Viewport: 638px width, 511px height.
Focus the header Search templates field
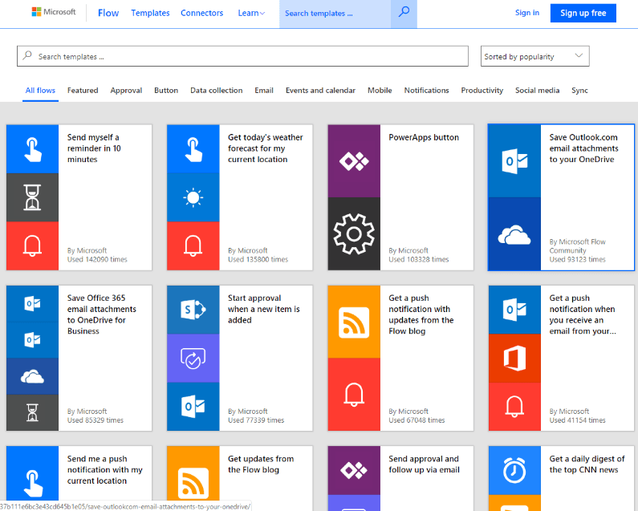coord(335,14)
